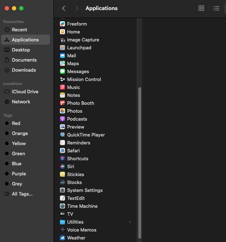The height and width of the screenshot is (242, 226).
Task: Select the Yellow tag
Action: (25, 144)
